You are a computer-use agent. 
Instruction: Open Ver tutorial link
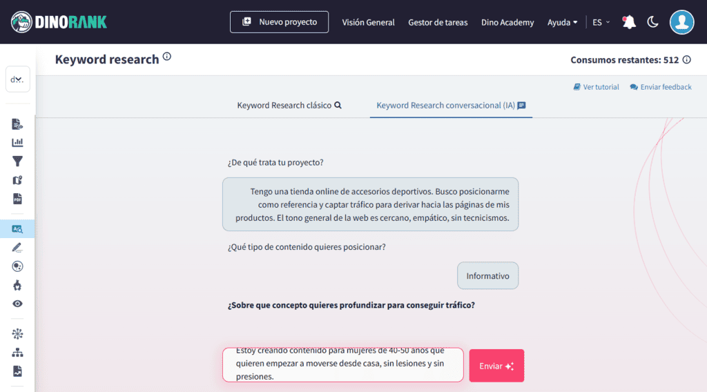(x=596, y=87)
